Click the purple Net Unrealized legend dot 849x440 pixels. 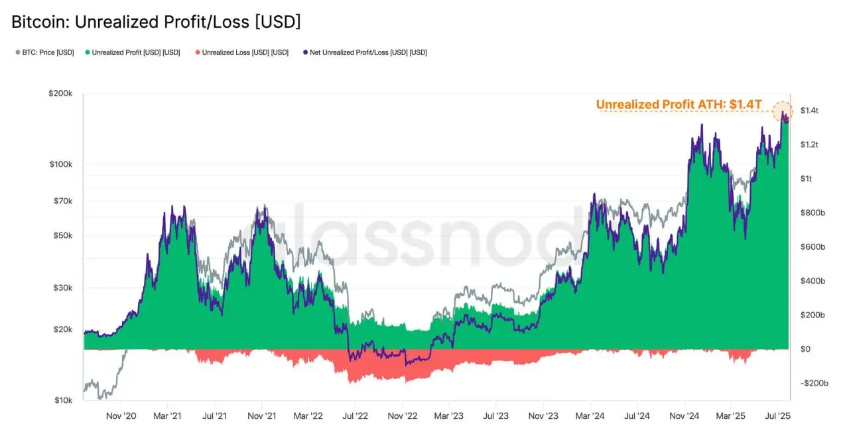click(304, 52)
